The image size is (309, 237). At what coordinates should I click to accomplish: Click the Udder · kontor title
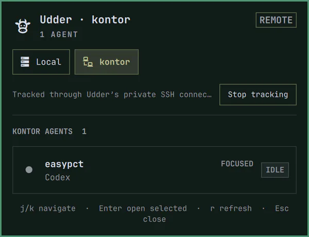click(85, 20)
